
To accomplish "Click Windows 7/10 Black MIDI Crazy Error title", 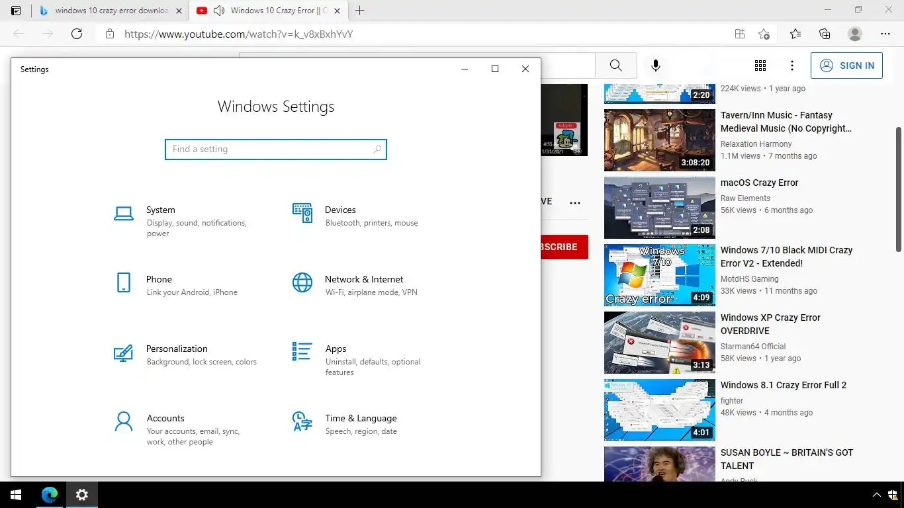I will (x=786, y=257).
